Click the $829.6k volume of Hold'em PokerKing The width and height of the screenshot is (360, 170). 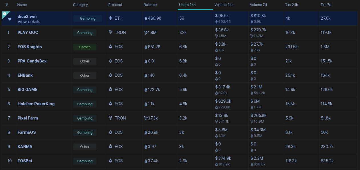(223, 101)
